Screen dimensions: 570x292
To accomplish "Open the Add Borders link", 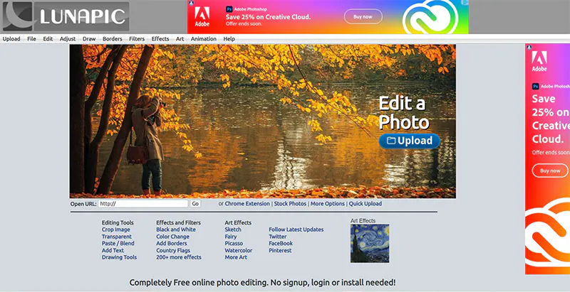I will click(172, 244).
